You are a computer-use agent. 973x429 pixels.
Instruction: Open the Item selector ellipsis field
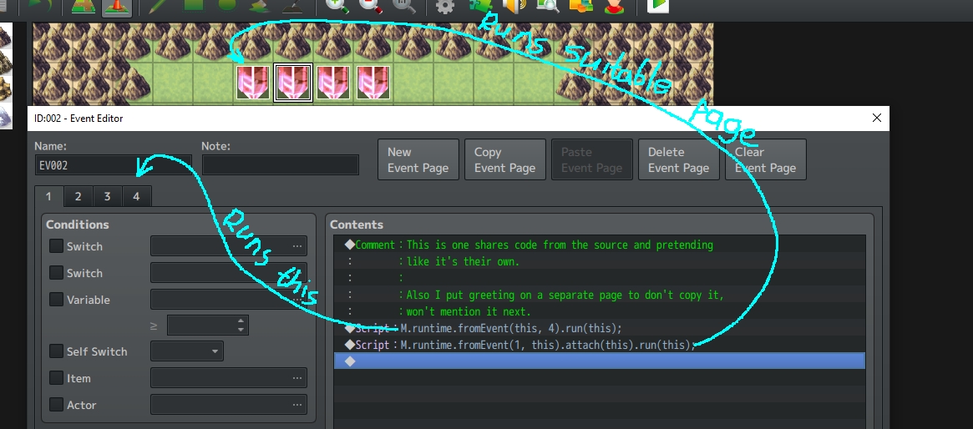228,378
